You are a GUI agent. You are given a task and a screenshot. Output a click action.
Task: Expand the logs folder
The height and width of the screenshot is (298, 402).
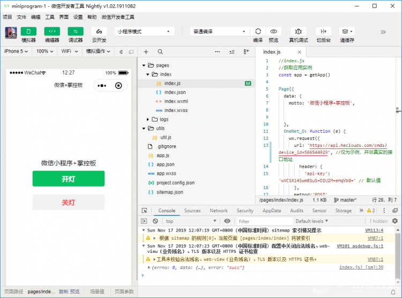coord(148,120)
